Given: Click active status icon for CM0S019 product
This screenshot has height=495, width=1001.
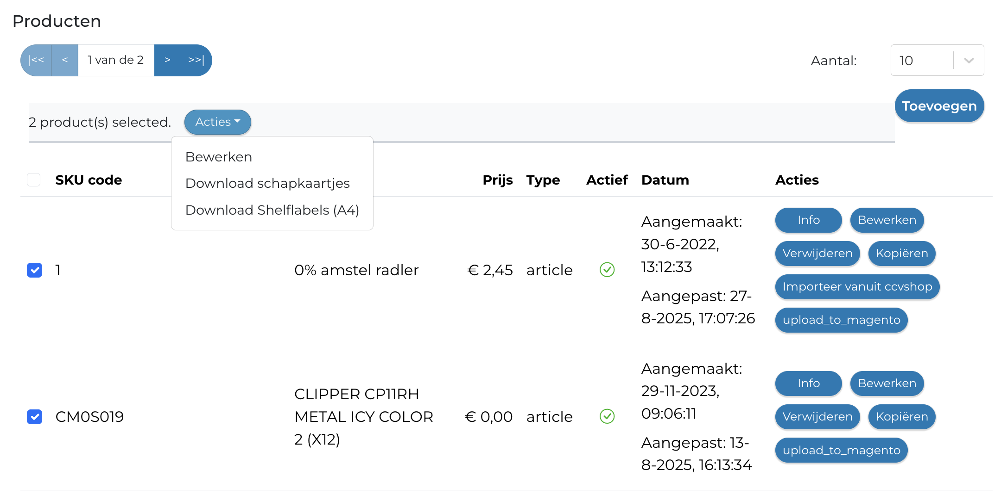Looking at the screenshot, I should click(x=607, y=416).
